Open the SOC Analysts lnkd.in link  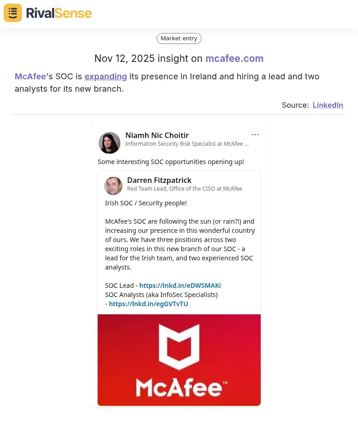tap(148, 303)
